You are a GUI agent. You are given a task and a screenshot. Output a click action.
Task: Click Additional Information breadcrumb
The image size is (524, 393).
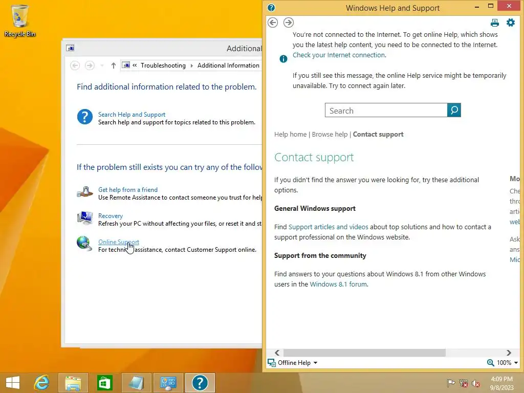click(x=228, y=65)
